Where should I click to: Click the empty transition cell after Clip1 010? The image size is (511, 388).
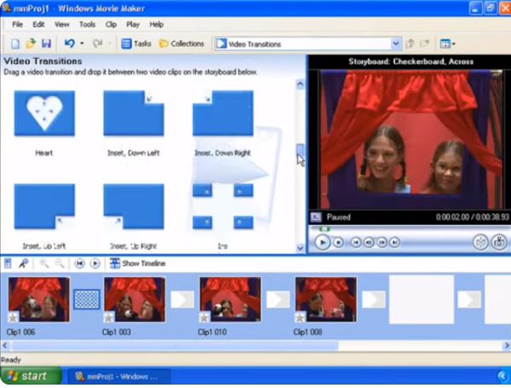click(x=278, y=299)
